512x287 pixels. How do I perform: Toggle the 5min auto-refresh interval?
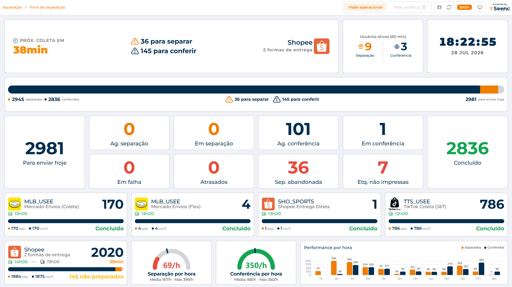coord(464,7)
